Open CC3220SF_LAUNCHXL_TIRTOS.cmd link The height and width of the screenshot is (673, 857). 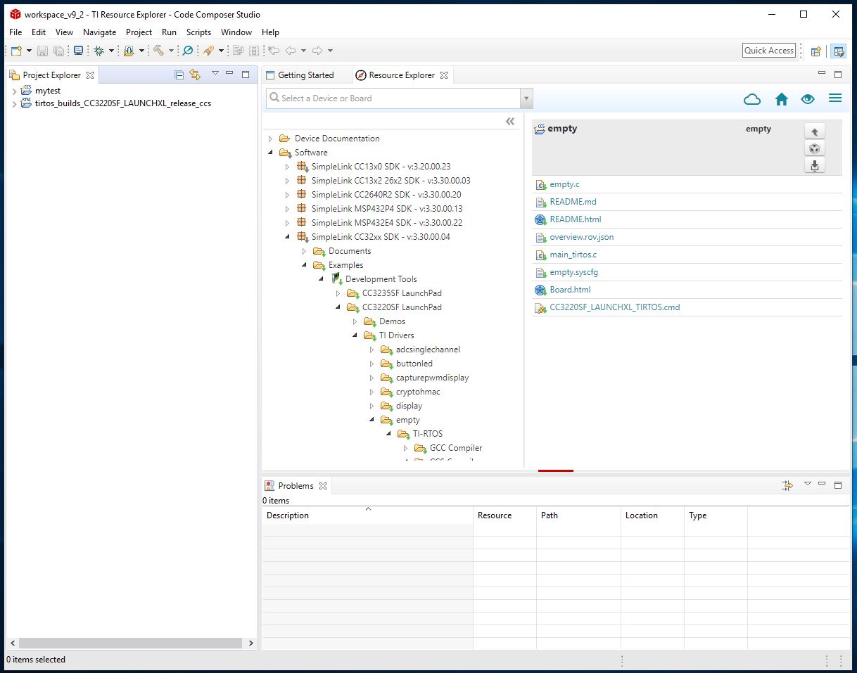click(x=614, y=307)
